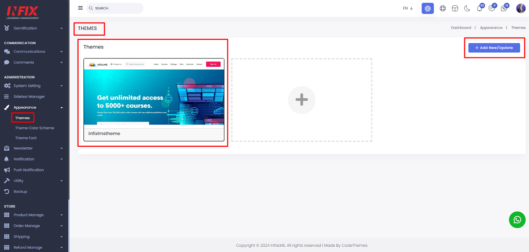
Task: Click the Notification bell sidebar icon
Action: point(6,159)
